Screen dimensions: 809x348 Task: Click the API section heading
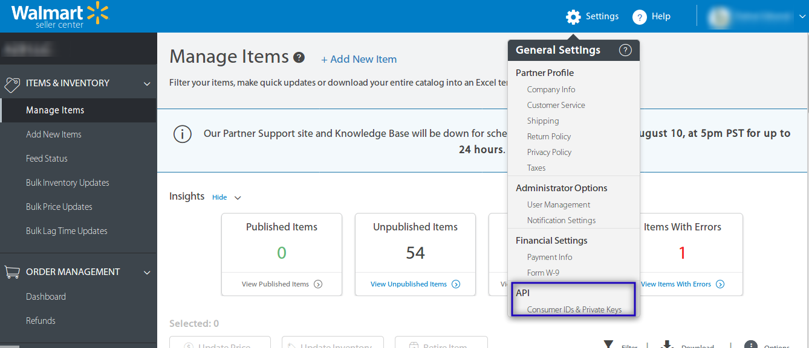pyautogui.click(x=522, y=293)
